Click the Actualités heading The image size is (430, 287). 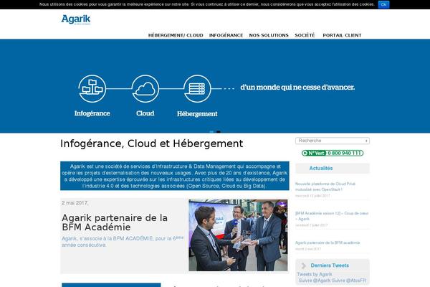click(321, 169)
